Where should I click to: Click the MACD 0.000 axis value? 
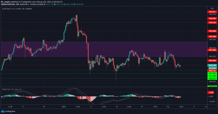[211, 96]
